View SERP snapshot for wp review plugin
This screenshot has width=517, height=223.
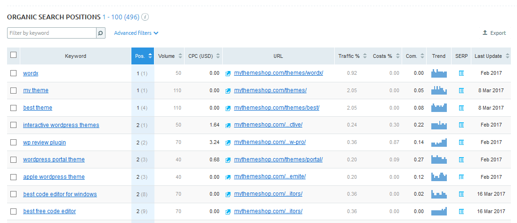461,142
